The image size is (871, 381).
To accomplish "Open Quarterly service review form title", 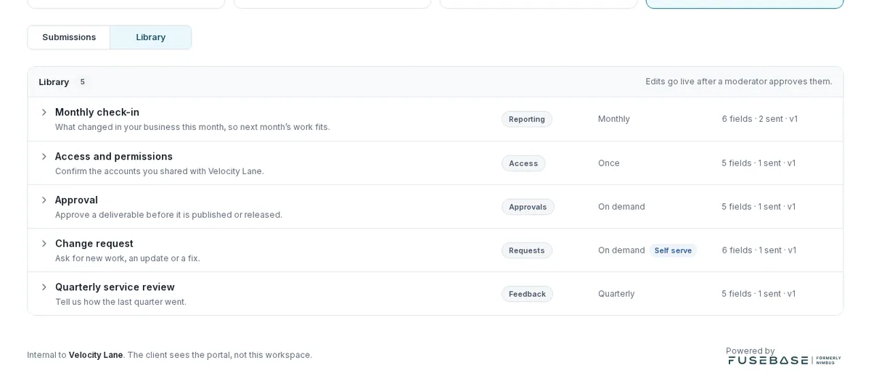I will (x=115, y=287).
